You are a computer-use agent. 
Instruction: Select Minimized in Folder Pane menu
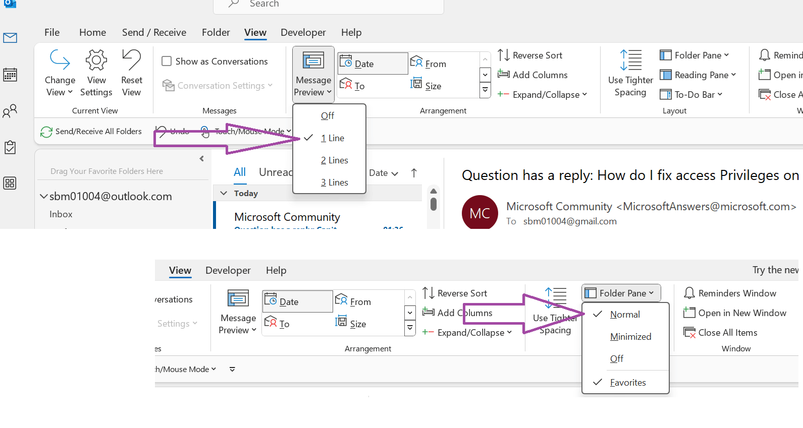coord(625,336)
